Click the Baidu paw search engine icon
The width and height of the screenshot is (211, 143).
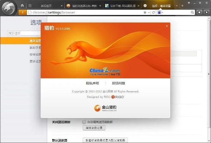160,13
